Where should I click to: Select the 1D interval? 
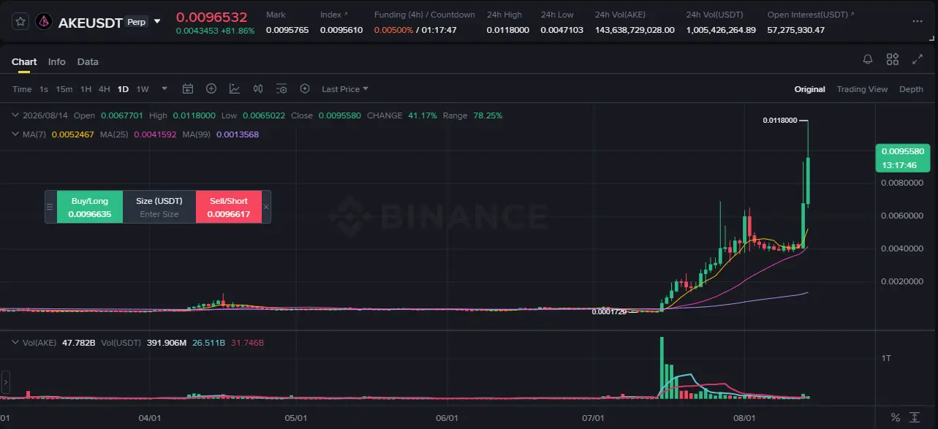pos(123,89)
